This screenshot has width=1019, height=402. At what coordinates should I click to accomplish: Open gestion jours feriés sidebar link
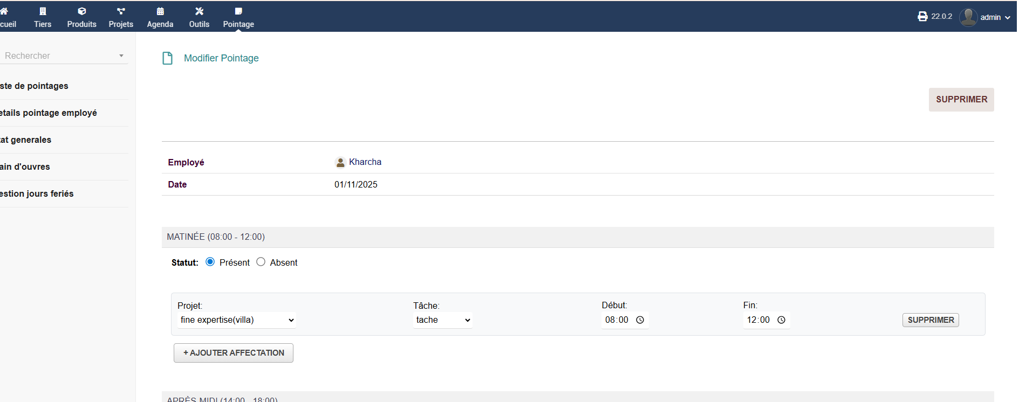click(x=37, y=194)
